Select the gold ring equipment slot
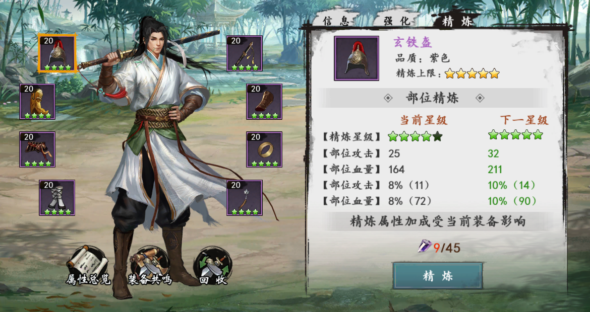This screenshot has width=590, height=312. point(264,149)
